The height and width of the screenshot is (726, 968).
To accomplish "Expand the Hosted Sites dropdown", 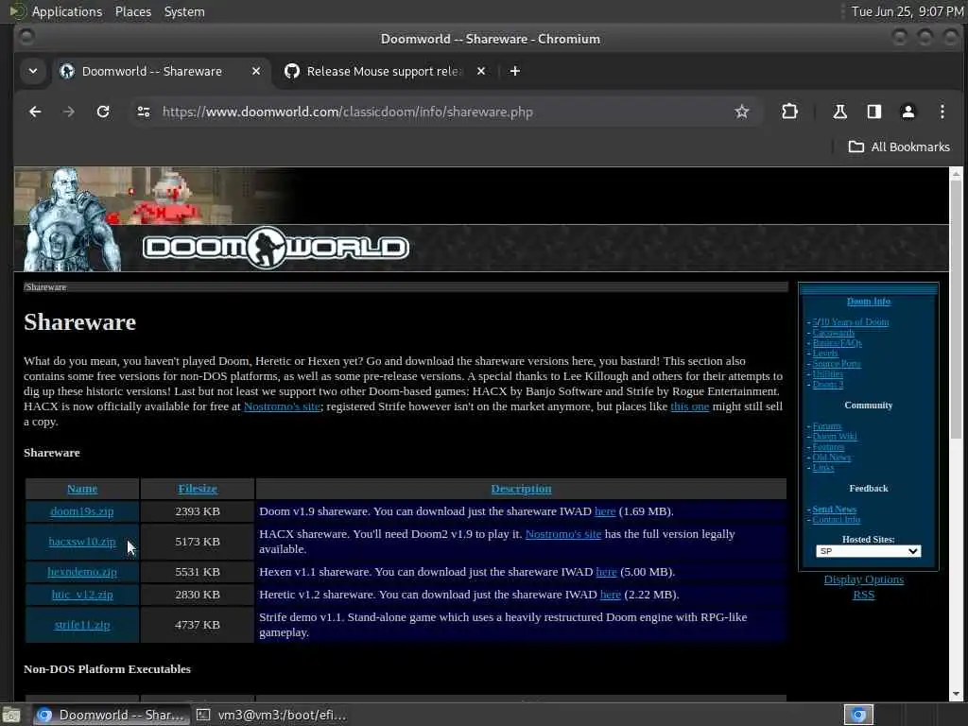I will [868, 551].
